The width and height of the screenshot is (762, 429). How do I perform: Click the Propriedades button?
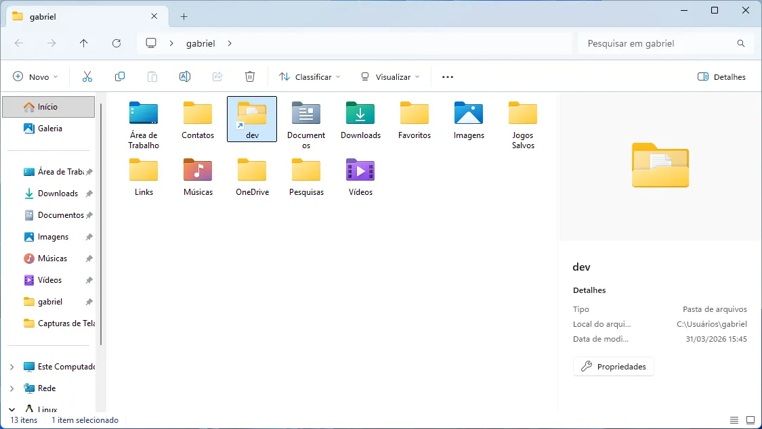click(x=613, y=366)
